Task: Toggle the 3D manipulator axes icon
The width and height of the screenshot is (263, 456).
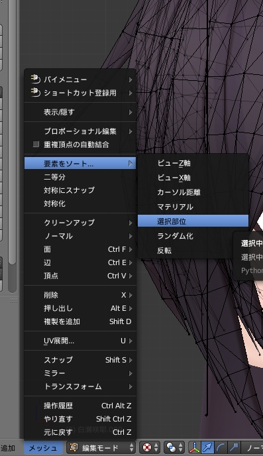Action: pyautogui.click(x=194, y=447)
